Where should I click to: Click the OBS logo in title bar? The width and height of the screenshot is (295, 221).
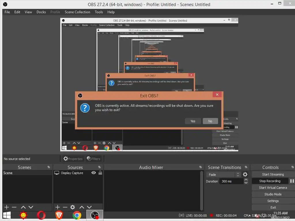(5, 4)
